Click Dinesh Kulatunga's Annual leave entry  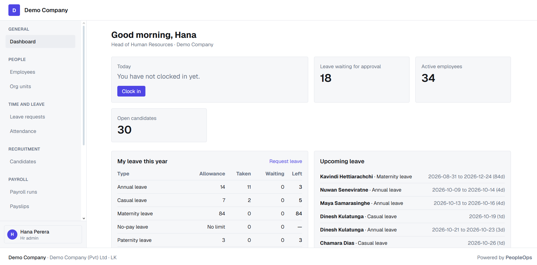pos(412,230)
